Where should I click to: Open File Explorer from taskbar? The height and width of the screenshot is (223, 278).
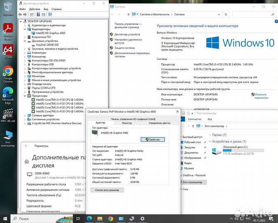coord(100,218)
